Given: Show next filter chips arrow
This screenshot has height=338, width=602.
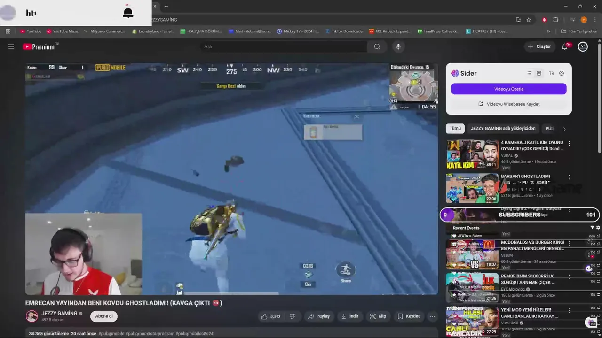Looking at the screenshot, I should (564, 129).
